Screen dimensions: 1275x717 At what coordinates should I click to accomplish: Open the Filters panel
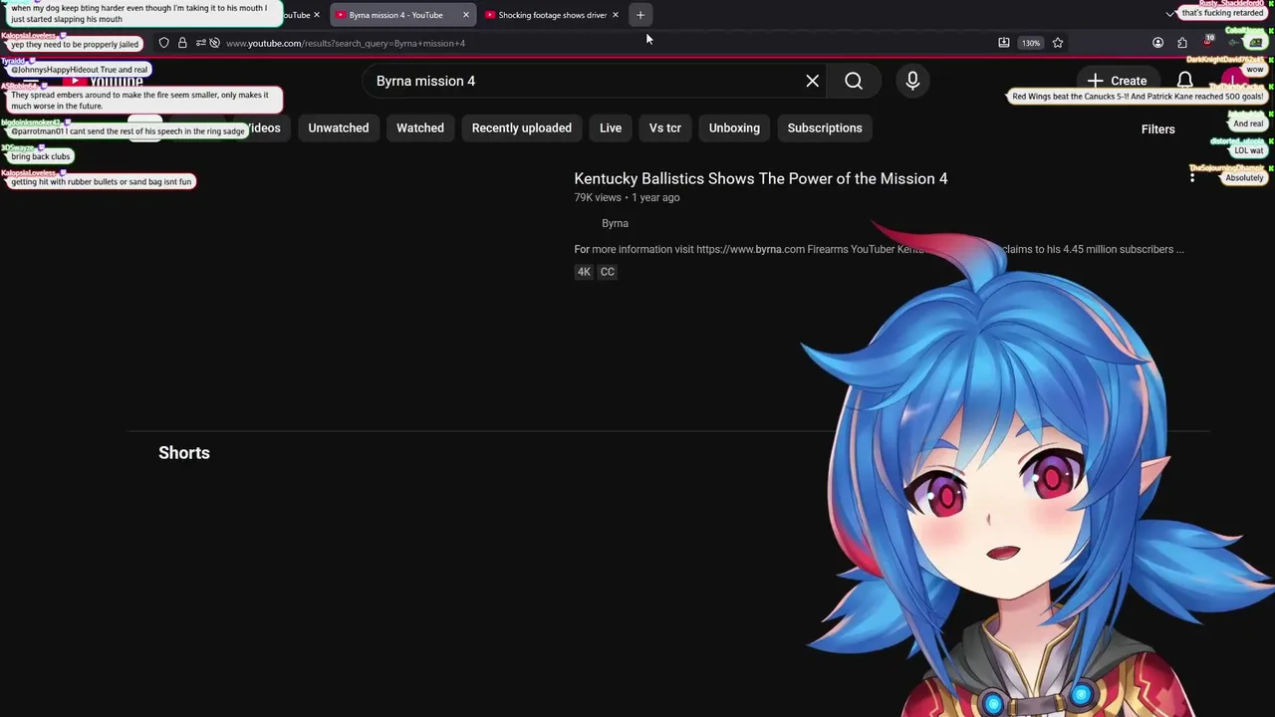pos(1157,128)
